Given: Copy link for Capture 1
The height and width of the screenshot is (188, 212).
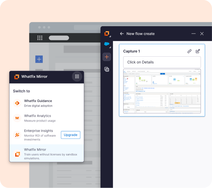Looking at the screenshot, I should [189, 51].
